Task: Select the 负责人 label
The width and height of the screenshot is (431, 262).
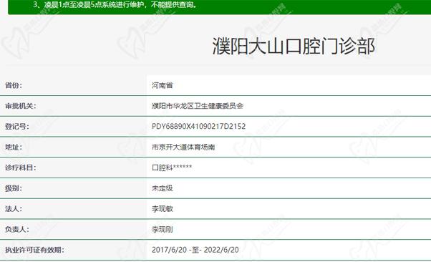Action: click(16, 229)
